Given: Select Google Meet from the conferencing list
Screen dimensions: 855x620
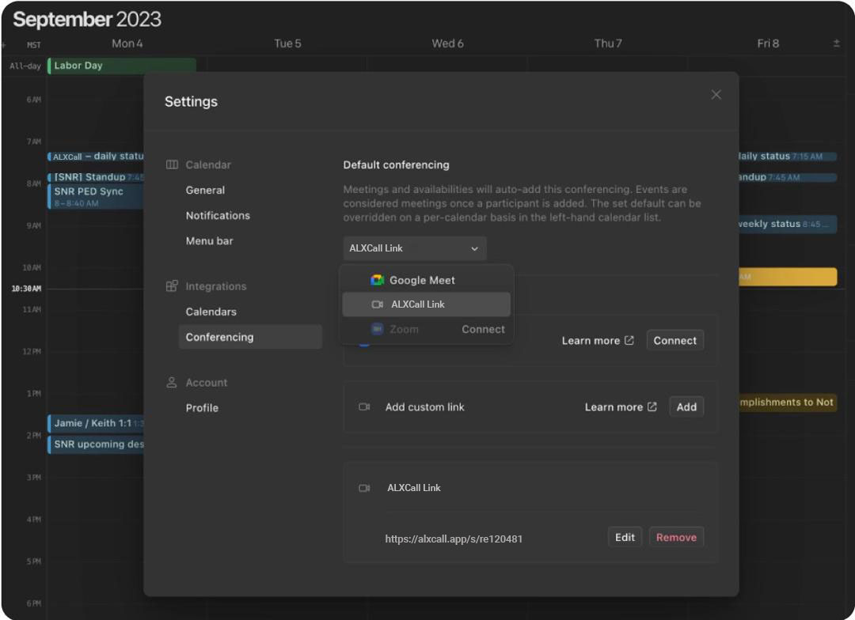Looking at the screenshot, I should pos(422,280).
